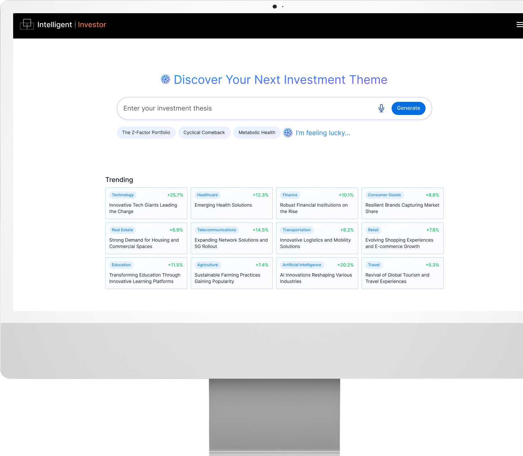Open the Consumer Goods trending card

coord(402,208)
